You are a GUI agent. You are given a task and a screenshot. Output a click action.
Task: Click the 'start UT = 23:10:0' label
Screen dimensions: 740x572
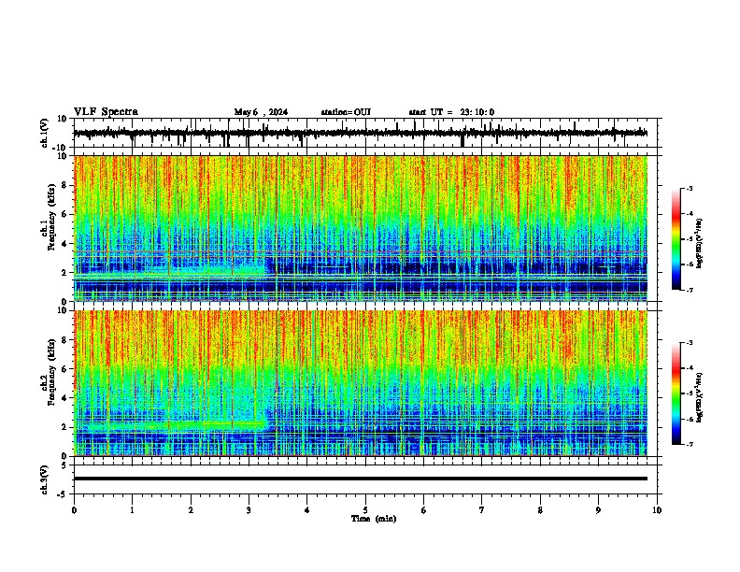tap(451, 112)
